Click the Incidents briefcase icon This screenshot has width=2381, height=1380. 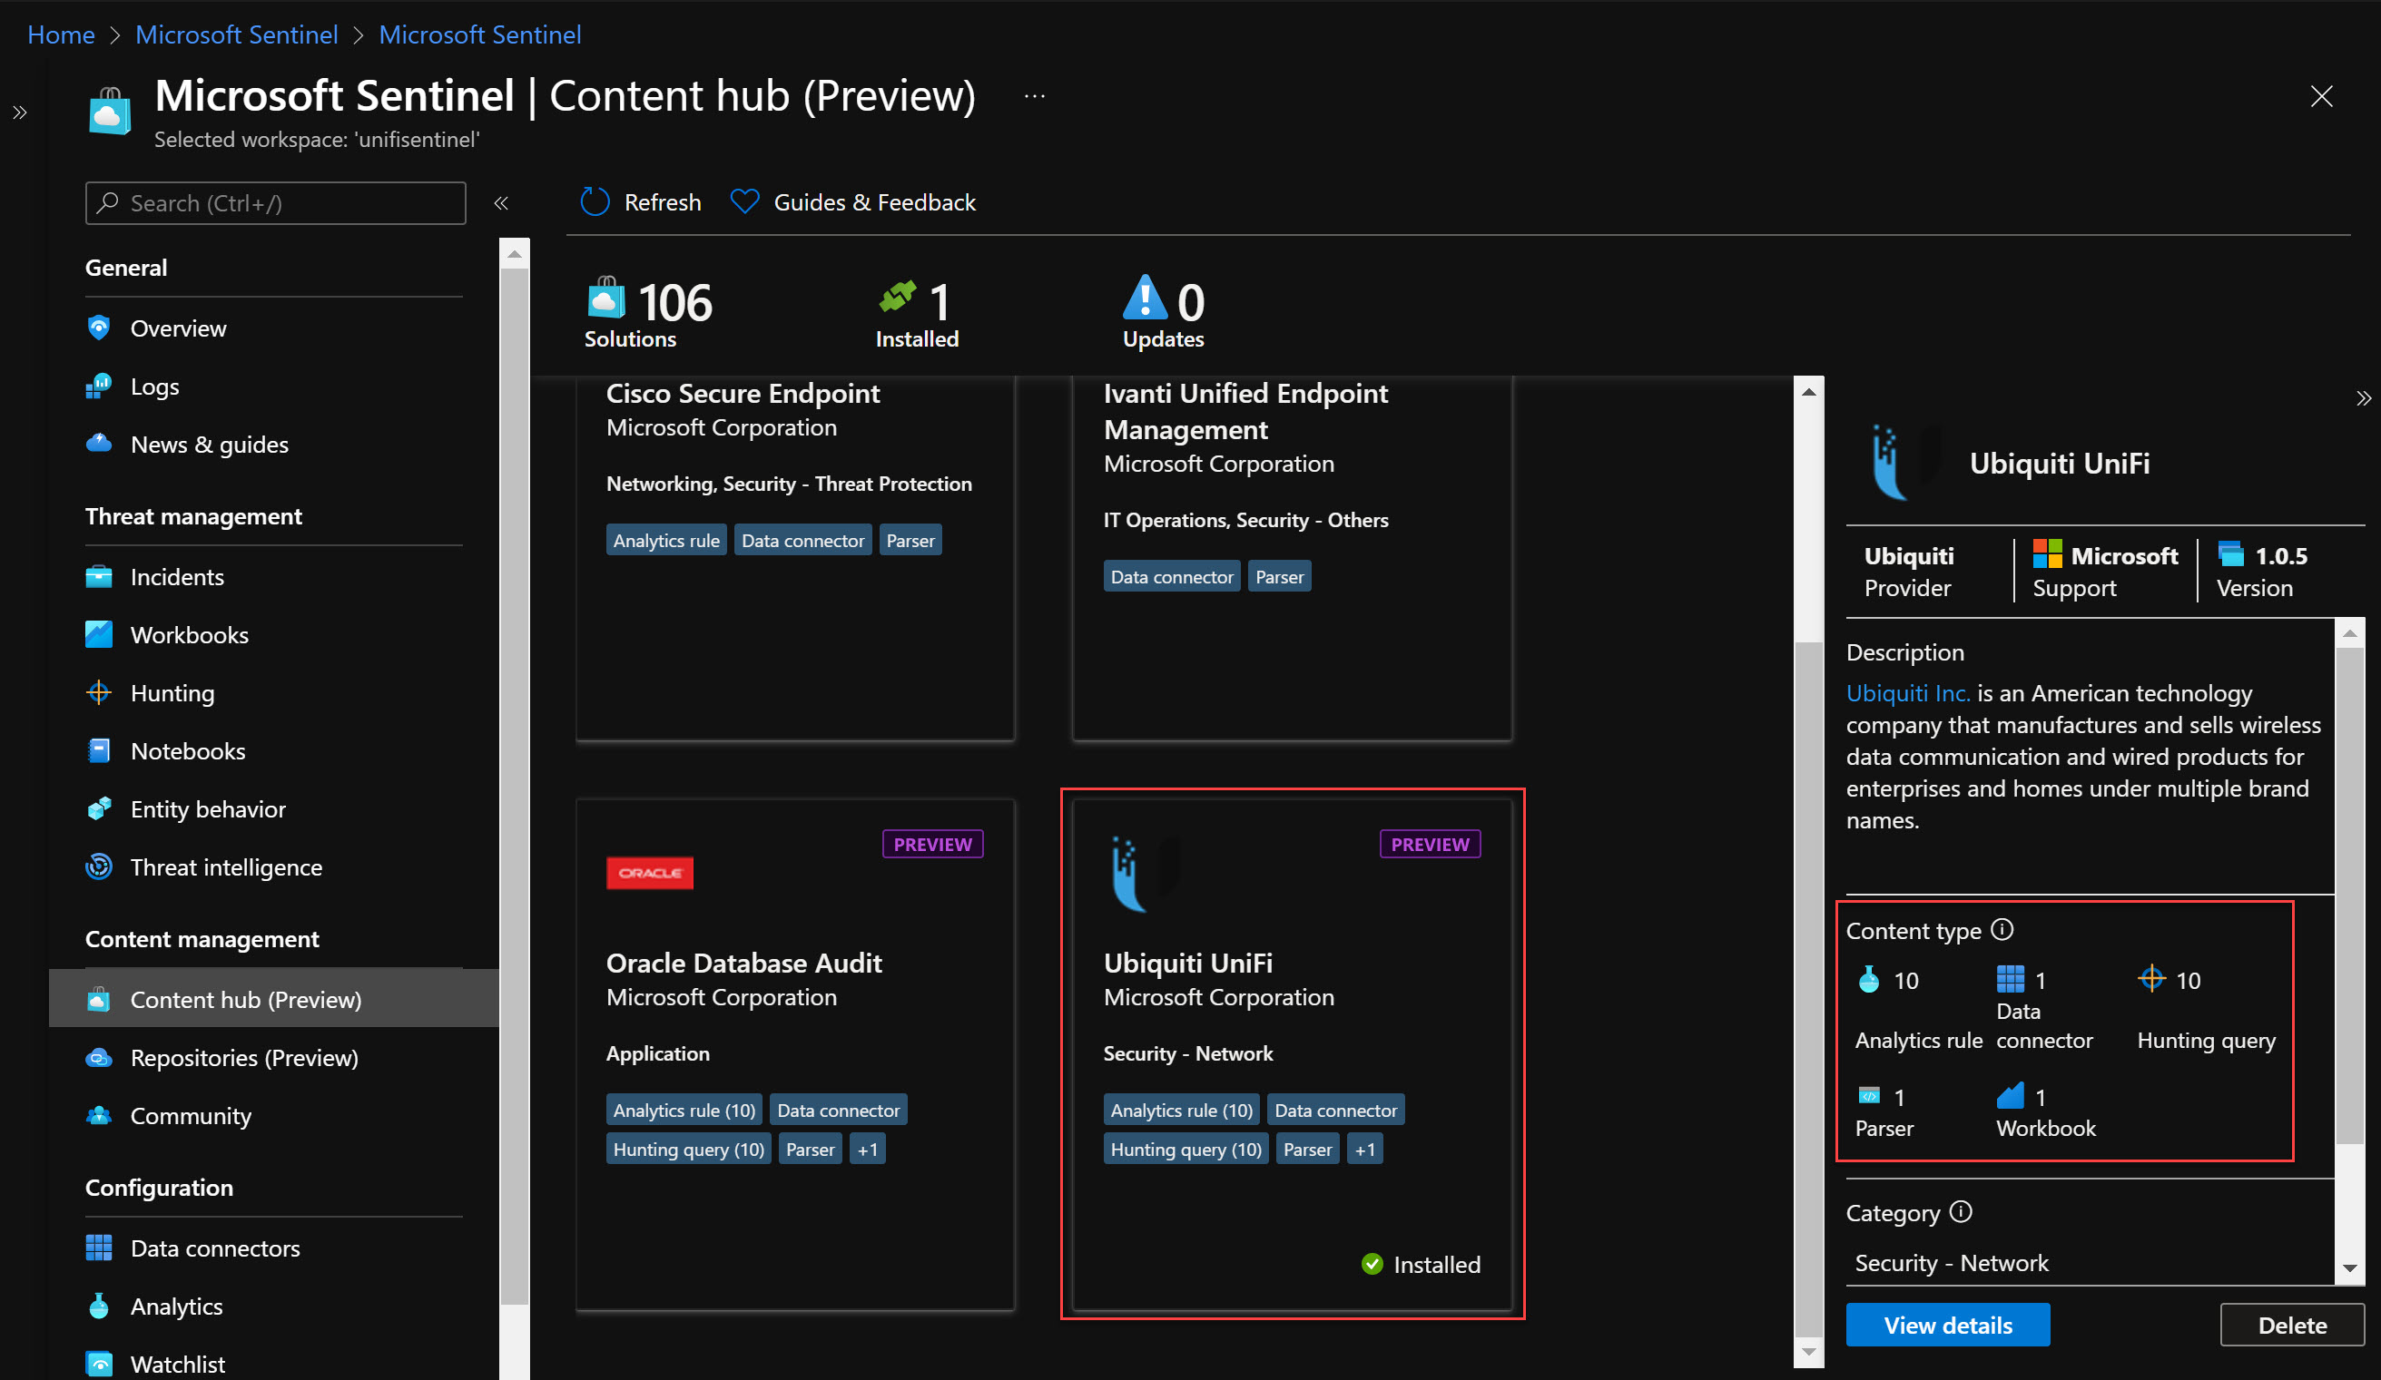[98, 576]
